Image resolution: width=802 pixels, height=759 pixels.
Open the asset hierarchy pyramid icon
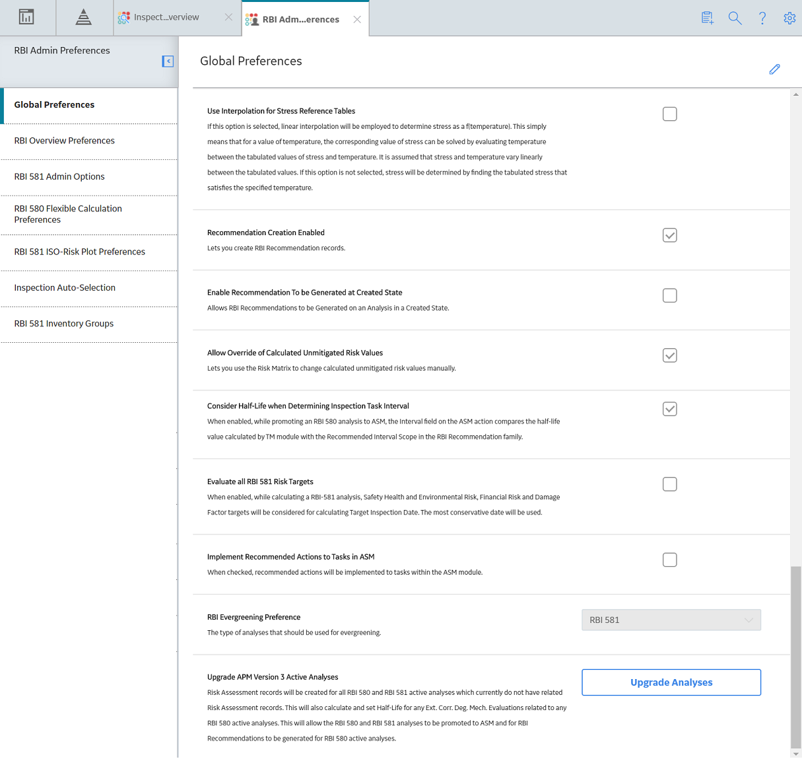[83, 17]
